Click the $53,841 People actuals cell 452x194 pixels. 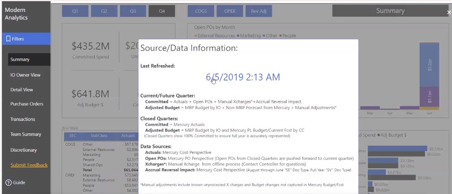pos(131,186)
